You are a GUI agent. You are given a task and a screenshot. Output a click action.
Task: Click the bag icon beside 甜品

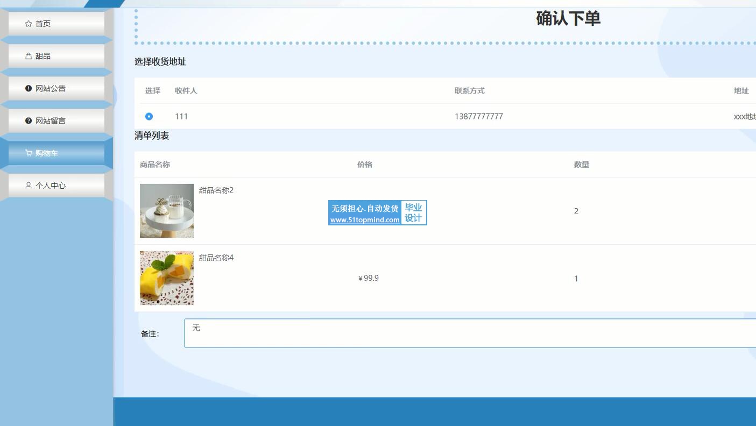point(29,56)
